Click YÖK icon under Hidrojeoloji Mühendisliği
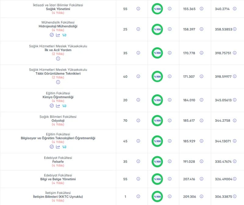The height and width of the screenshot is (205, 244). [64, 35]
